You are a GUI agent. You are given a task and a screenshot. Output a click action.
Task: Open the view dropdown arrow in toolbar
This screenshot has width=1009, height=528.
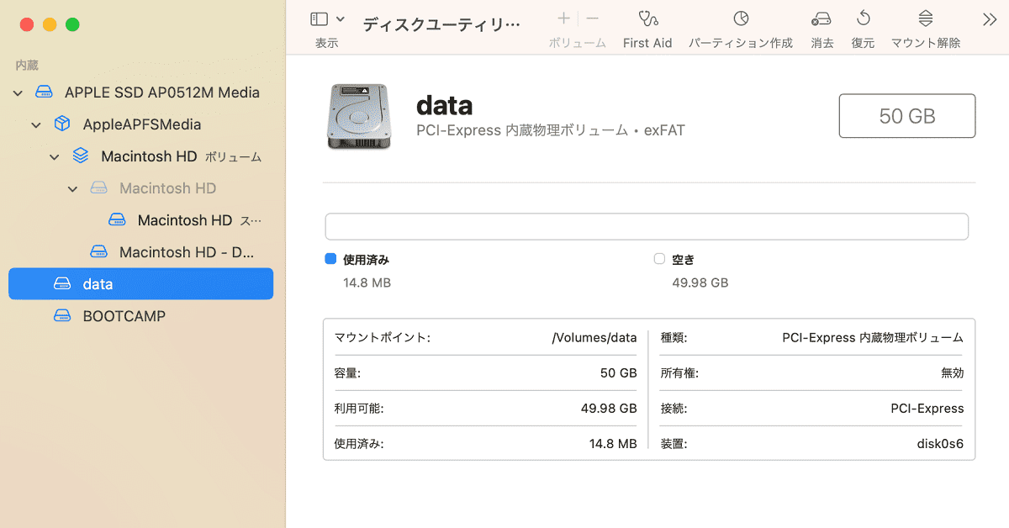tap(341, 18)
